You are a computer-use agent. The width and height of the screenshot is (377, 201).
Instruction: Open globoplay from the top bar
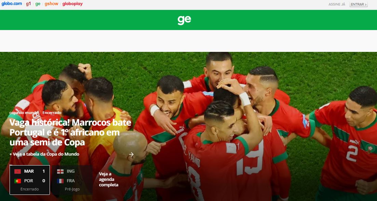pyautogui.click(x=72, y=4)
